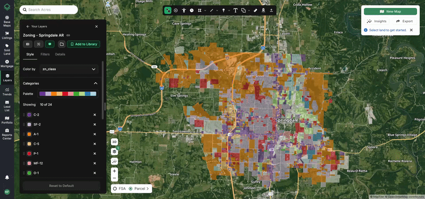This screenshot has height=199, width=425.
Task: Click the Acres logo icon
Action: tap(7, 7)
